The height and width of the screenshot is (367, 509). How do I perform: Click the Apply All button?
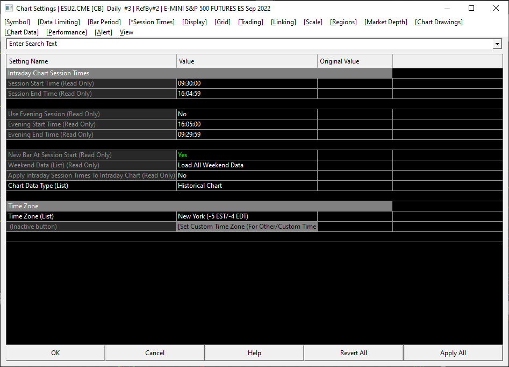coord(453,353)
